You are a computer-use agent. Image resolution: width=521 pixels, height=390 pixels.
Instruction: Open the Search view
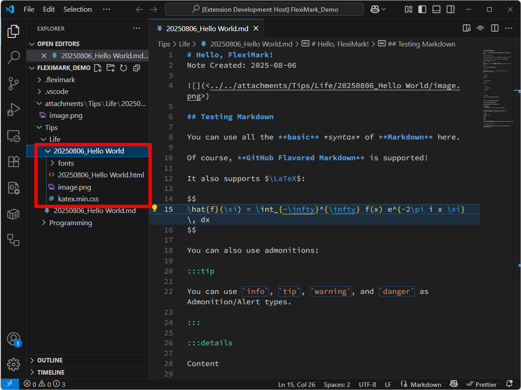coord(13,57)
